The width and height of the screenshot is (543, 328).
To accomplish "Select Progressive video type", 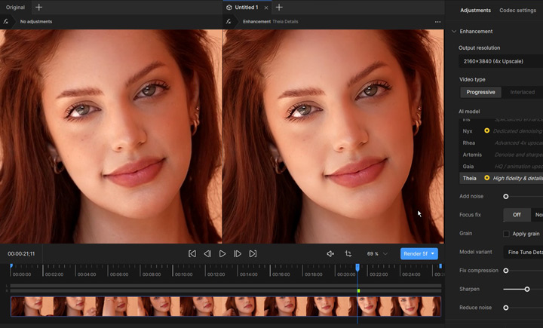I will 480,92.
